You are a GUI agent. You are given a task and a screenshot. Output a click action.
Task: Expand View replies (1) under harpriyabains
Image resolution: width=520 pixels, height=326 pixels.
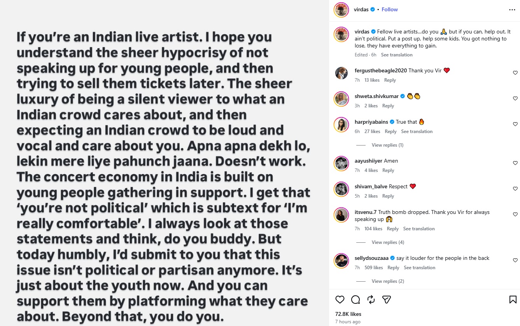point(387,145)
